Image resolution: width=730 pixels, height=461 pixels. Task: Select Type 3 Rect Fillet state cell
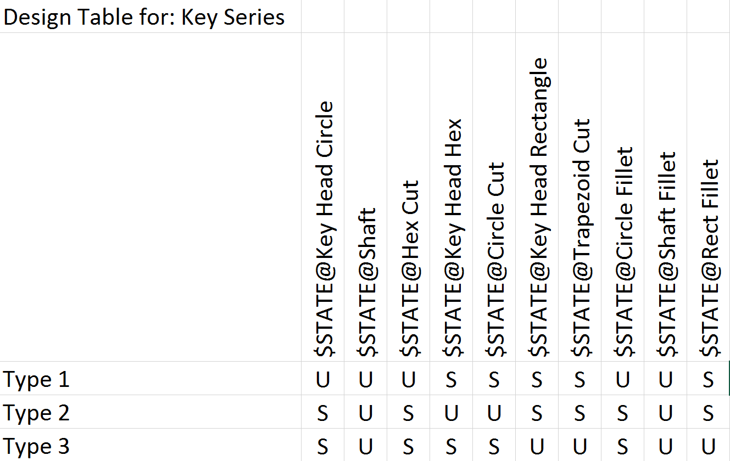[x=709, y=445]
